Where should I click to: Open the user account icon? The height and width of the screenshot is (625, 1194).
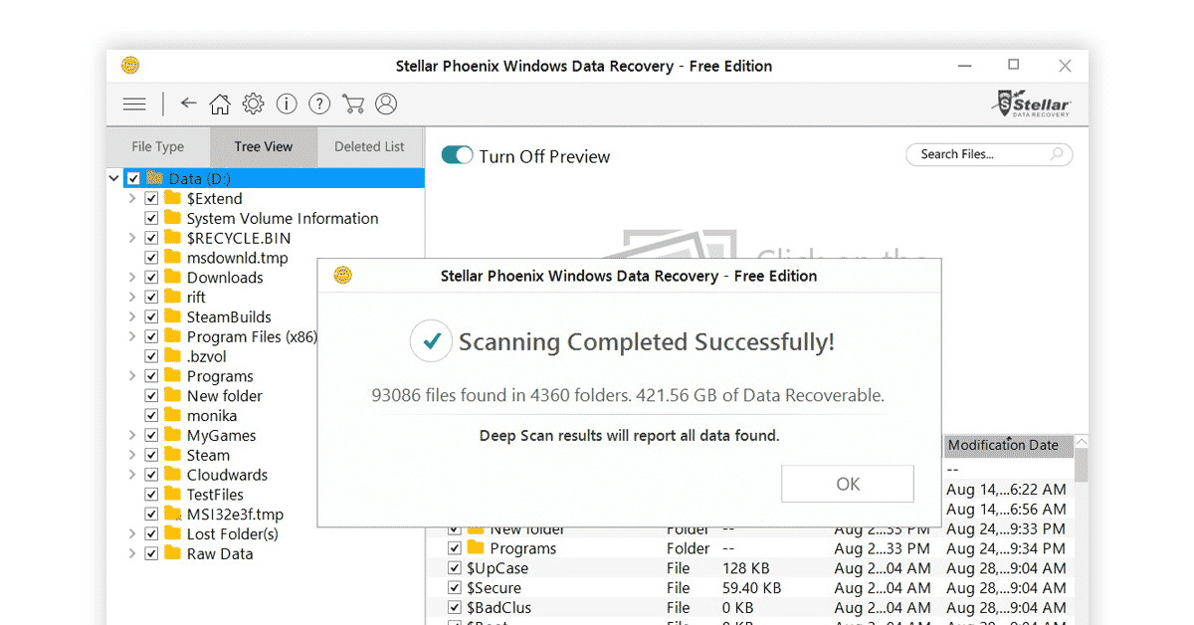tap(386, 104)
